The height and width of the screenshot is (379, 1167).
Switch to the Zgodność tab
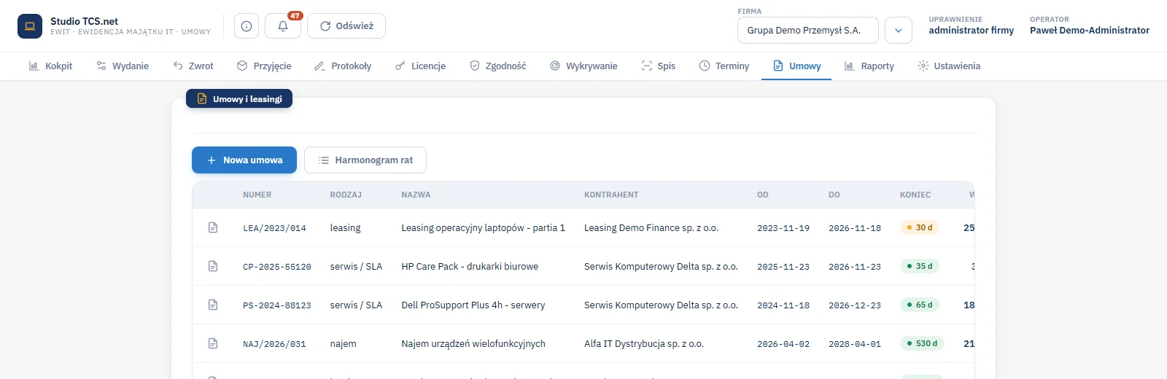tap(497, 66)
